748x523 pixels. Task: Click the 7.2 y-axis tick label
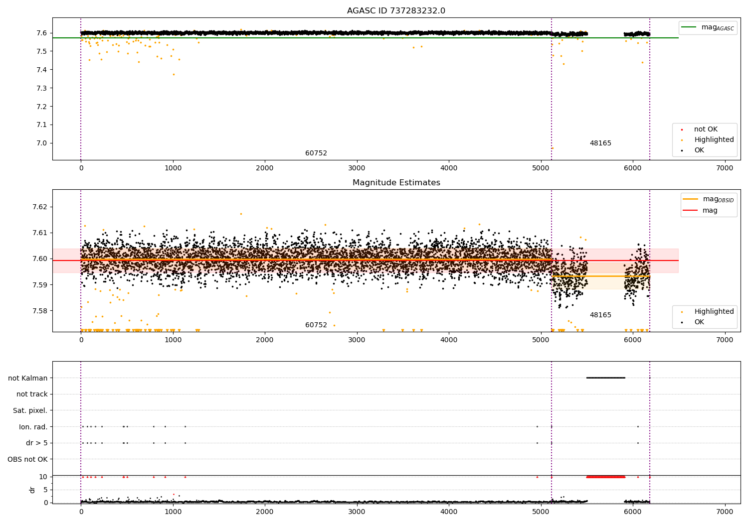point(42,107)
